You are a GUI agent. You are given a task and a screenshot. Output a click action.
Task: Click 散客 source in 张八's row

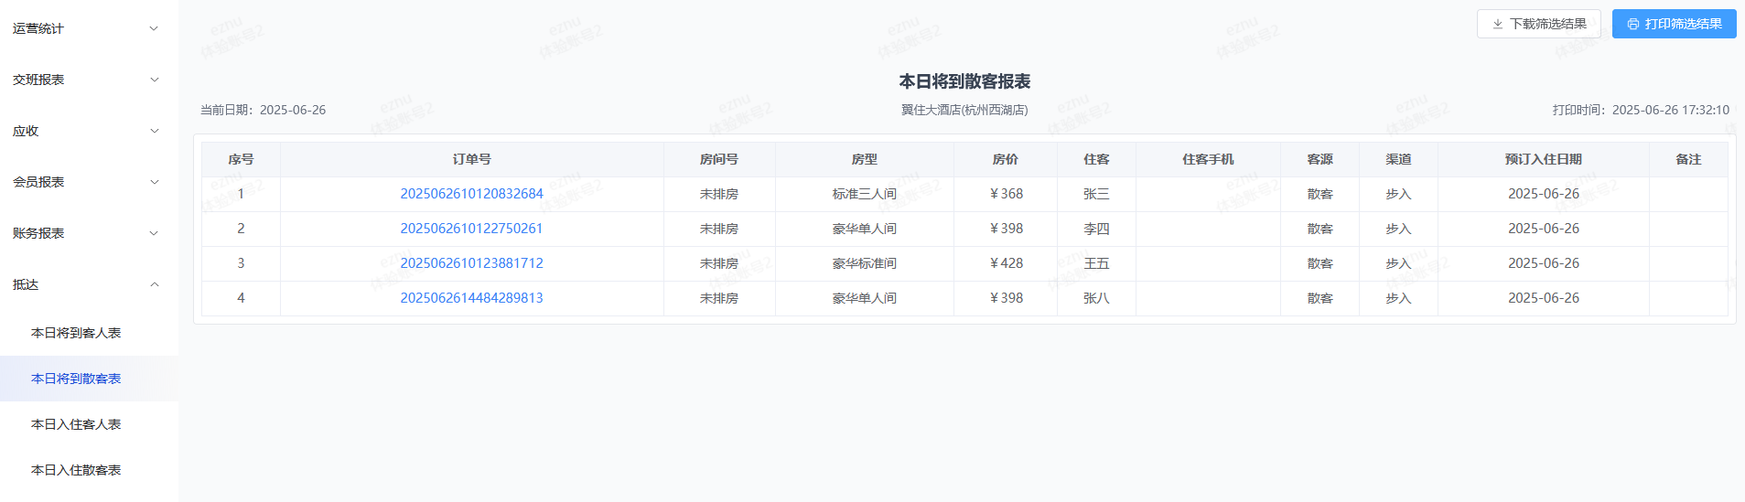pos(1320,298)
